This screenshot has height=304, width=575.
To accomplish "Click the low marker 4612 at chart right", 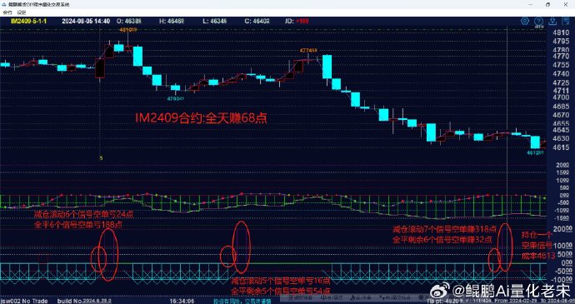I will point(535,152).
